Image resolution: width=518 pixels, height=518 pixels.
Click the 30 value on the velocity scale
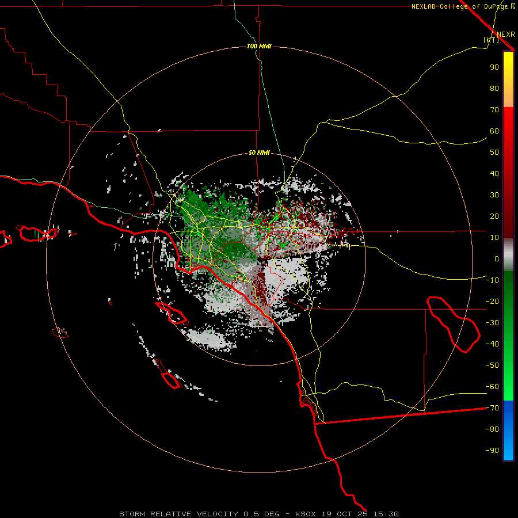click(494, 195)
